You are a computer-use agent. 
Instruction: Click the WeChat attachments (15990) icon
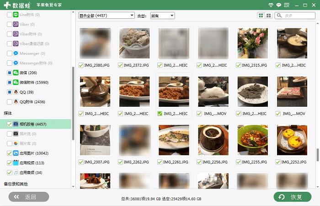pos(16,82)
